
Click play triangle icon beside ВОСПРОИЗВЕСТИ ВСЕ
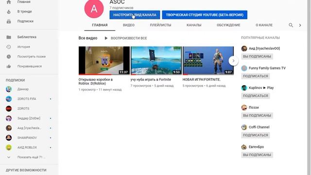pyautogui.click(x=106, y=38)
